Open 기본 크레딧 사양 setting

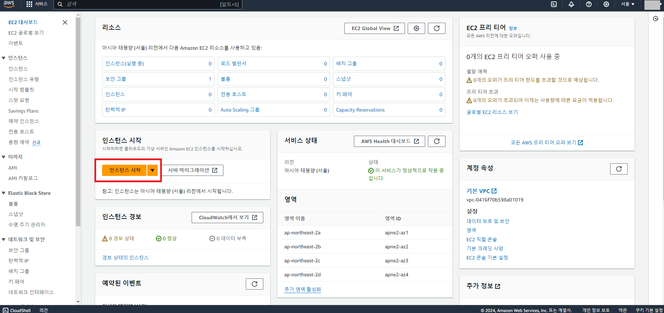click(x=485, y=248)
